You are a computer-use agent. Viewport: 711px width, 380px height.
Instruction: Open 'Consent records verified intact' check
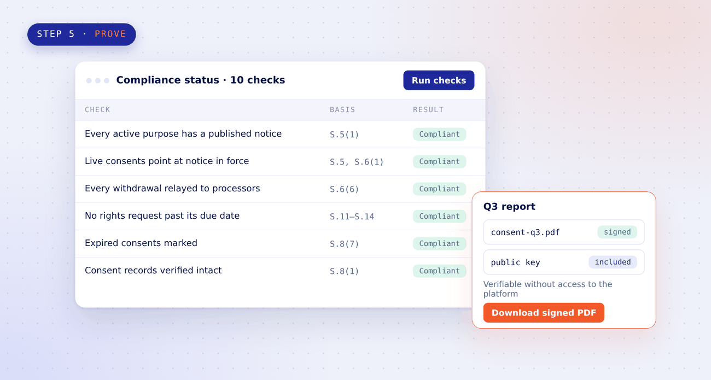[x=153, y=271]
